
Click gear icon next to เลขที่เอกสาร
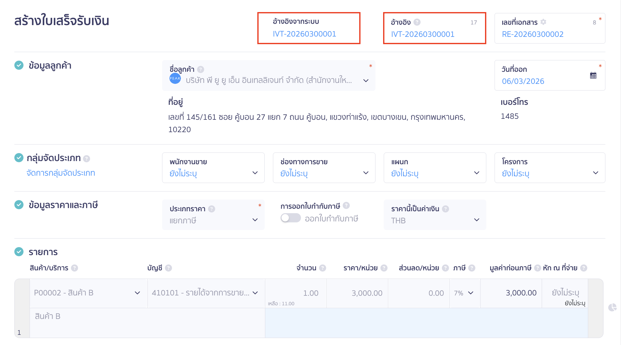pyautogui.click(x=543, y=22)
